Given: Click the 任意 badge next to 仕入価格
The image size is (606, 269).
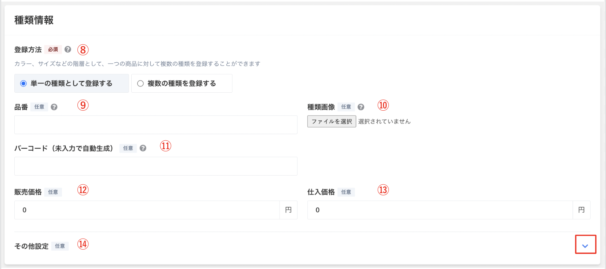Looking at the screenshot, I should point(346,192).
